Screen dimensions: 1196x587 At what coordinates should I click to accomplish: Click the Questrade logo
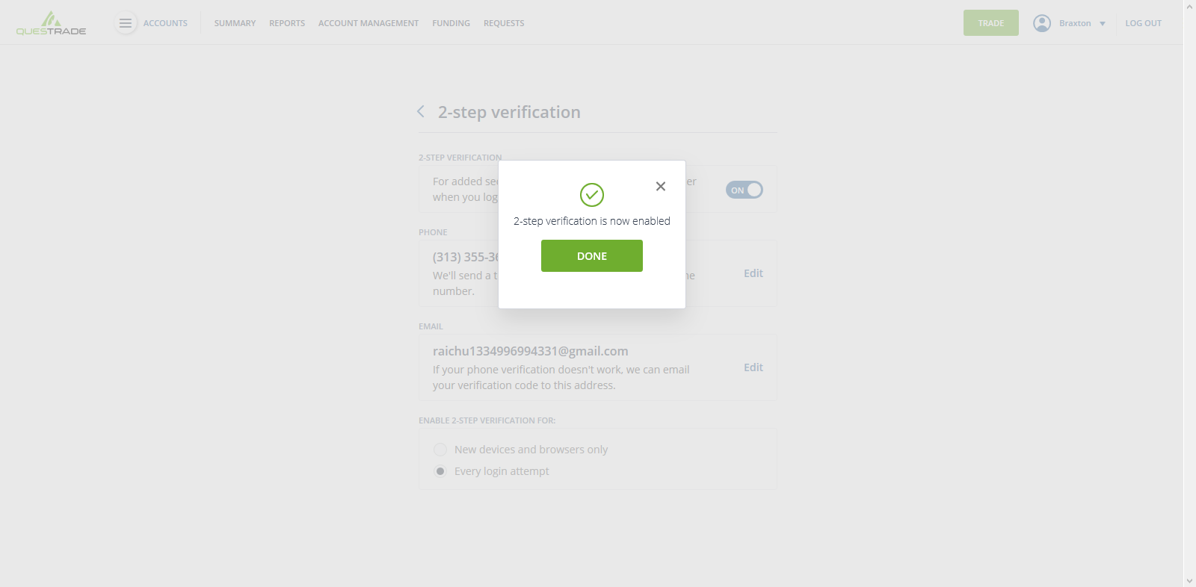pos(51,23)
